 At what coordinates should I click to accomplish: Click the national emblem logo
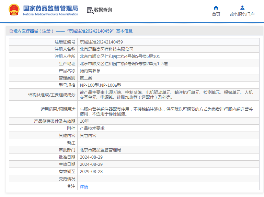(x=14, y=10)
